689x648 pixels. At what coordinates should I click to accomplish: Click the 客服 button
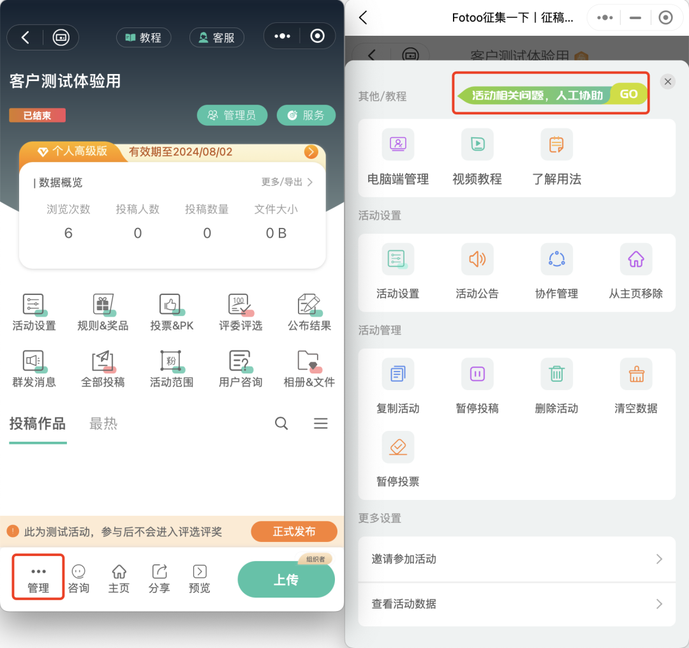(217, 38)
